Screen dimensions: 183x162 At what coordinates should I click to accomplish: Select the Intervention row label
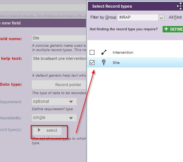point(123,53)
